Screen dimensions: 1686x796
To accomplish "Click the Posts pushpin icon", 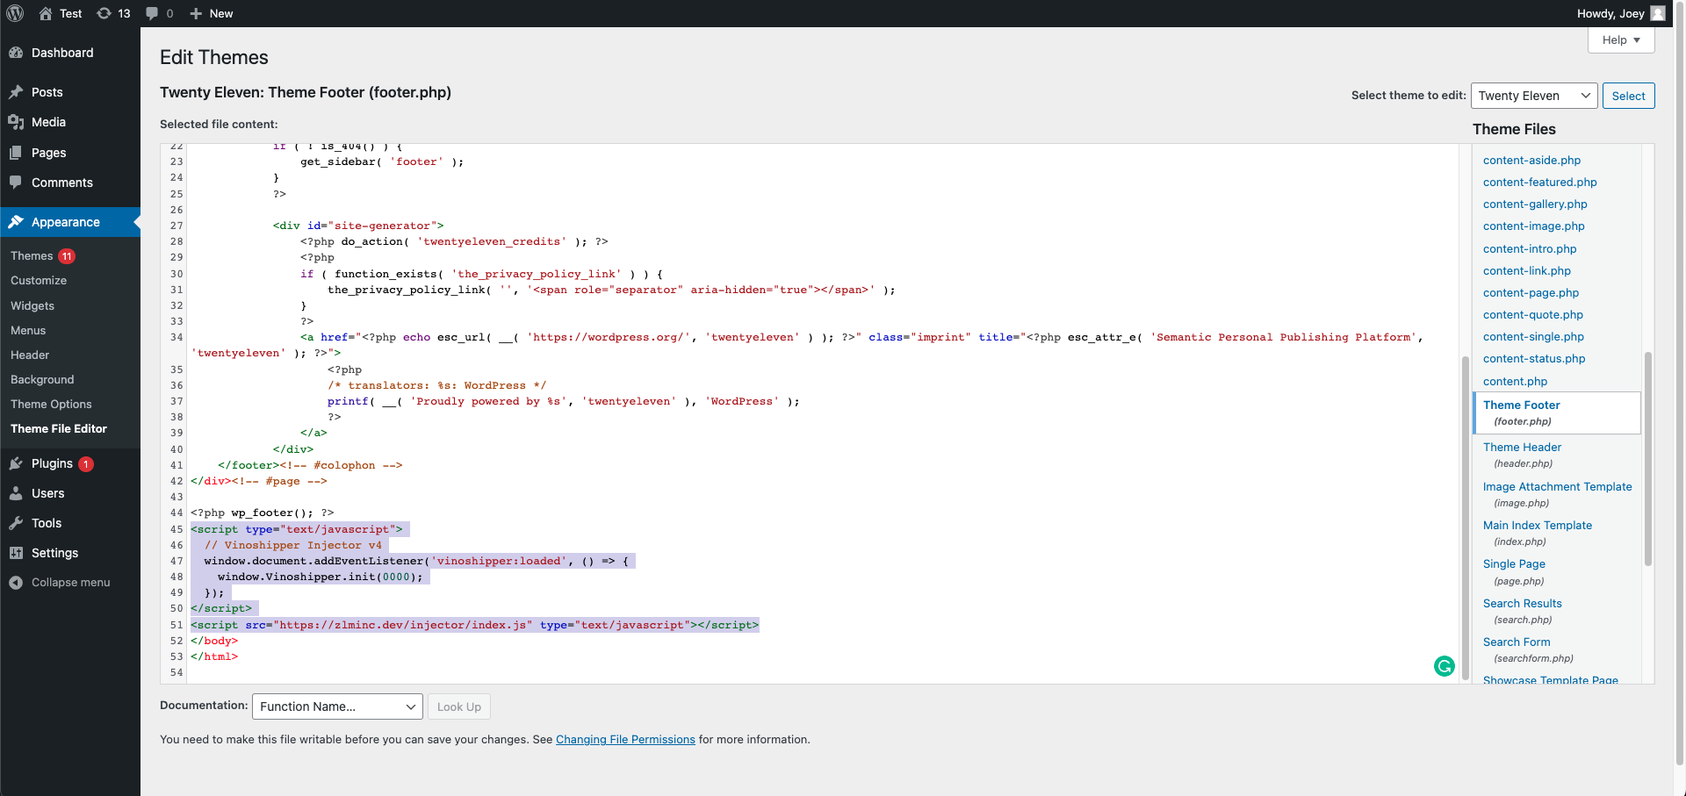I will [16, 92].
